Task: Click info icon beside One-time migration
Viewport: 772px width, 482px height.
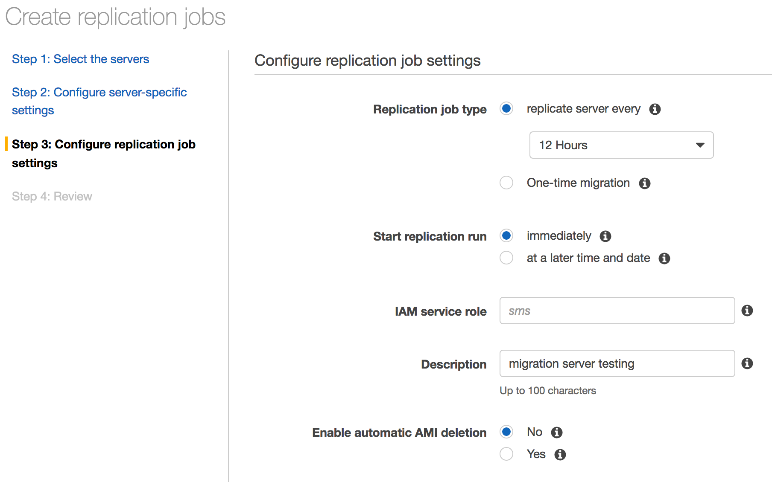Action: pos(644,183)
